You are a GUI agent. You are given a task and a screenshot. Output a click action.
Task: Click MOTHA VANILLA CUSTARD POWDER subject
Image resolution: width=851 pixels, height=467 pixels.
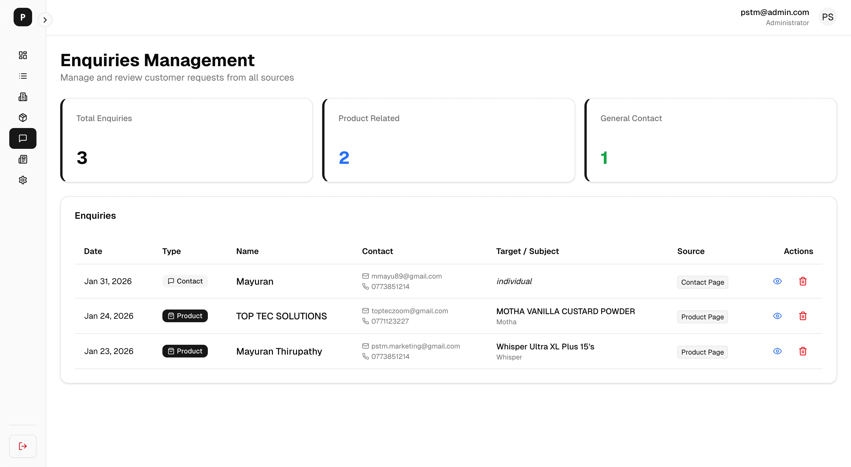click(566, 311)
